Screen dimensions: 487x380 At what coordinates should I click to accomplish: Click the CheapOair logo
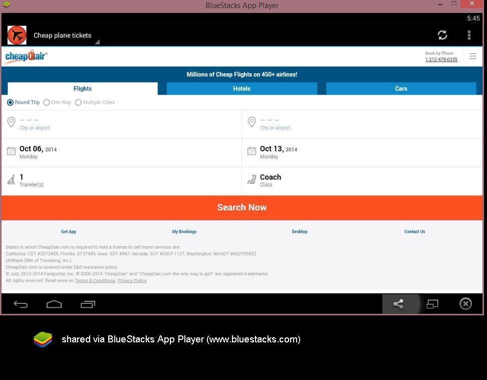(26, 56)
